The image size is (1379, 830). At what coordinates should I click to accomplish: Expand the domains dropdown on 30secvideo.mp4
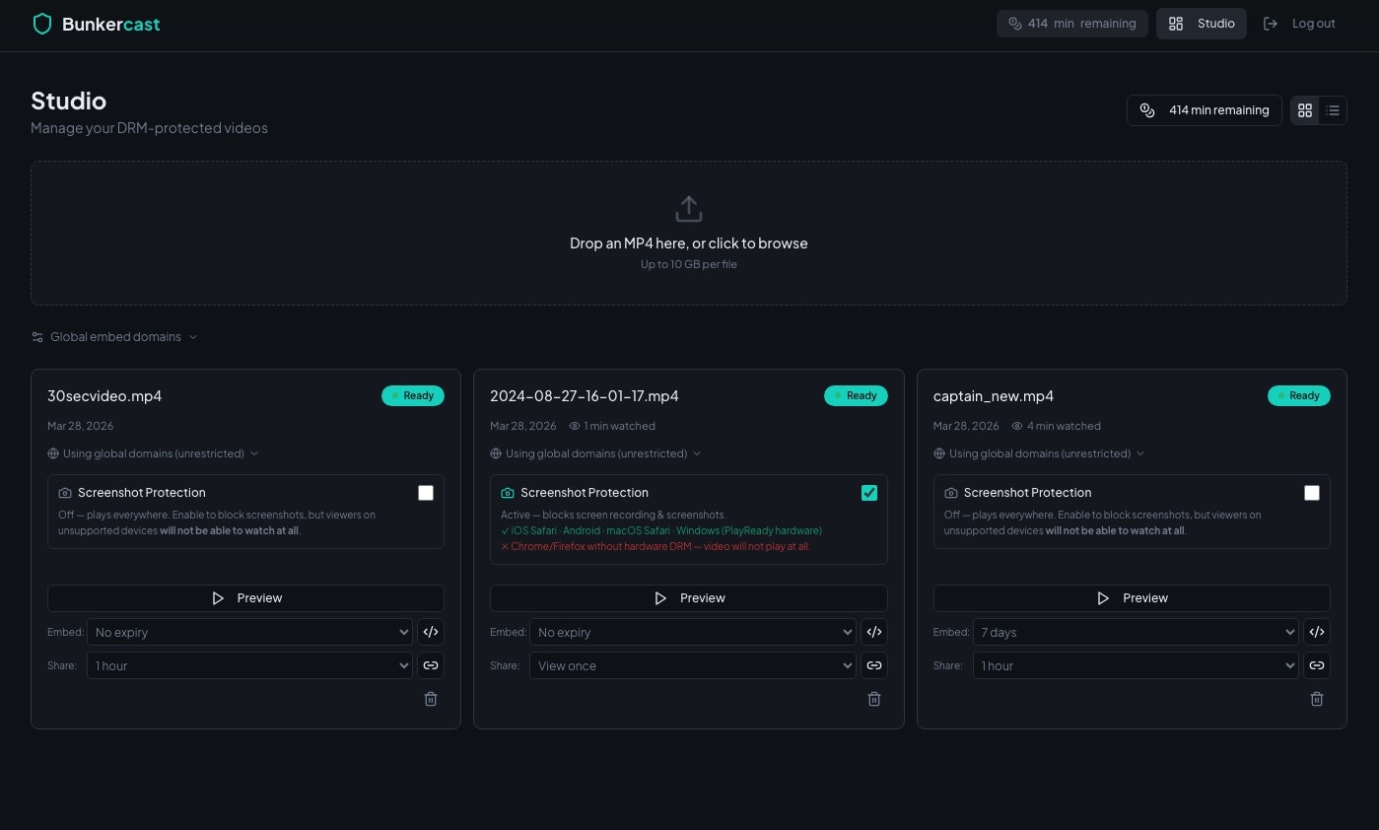[x=153, y=453]
